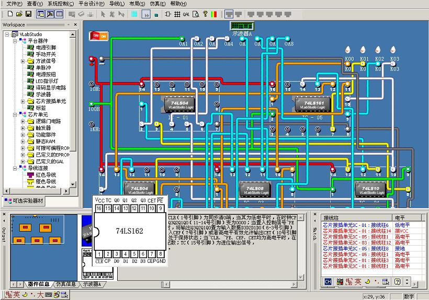Screen dimensions: 429x300
Task: Select 红色导线 wire item
Action: (46, 175)
